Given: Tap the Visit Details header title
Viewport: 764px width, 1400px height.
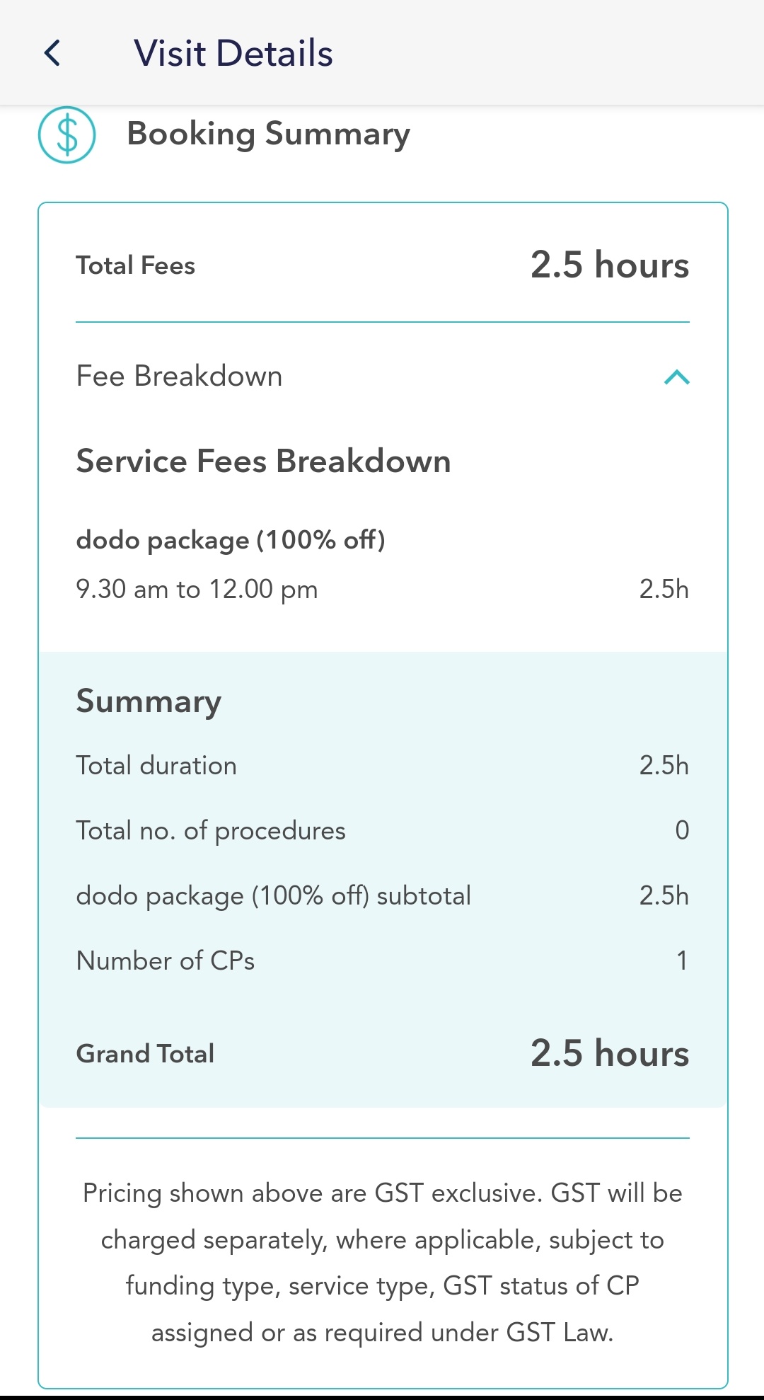Looking at the screenshot, I should pyautogui.click(x=233, y=53).
